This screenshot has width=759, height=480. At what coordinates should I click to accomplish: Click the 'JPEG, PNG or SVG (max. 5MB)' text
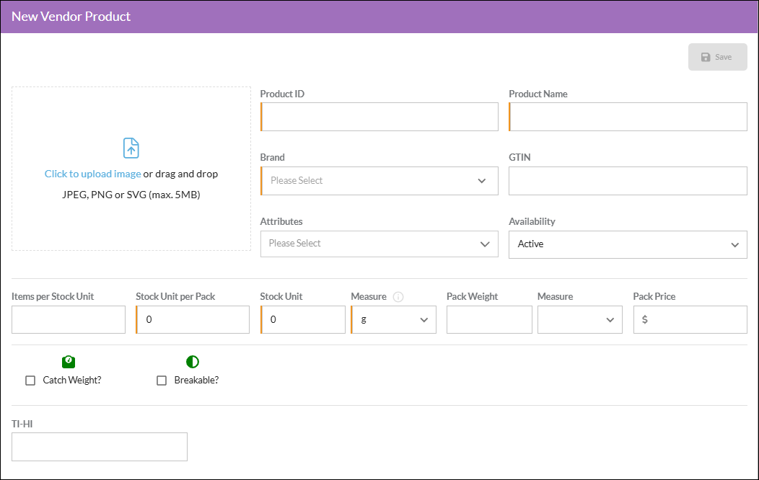[131, 195]
